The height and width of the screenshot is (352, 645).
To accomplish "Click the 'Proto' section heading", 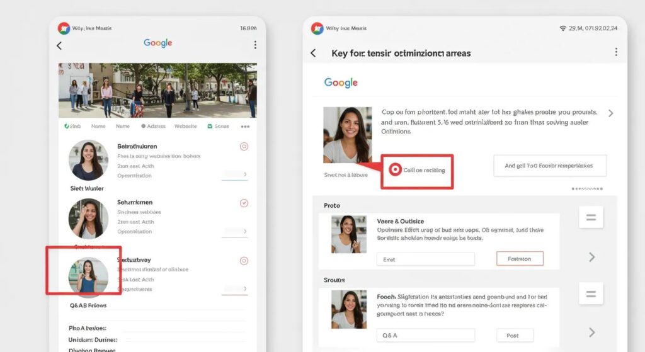I will (x=332, y=205).
